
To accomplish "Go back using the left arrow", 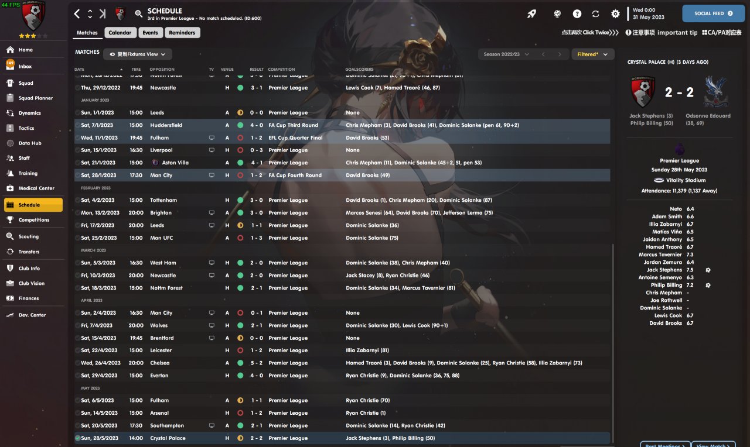I will 77,13.
